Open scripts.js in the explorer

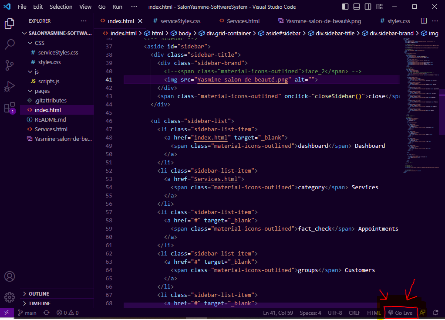click(57, 81)
